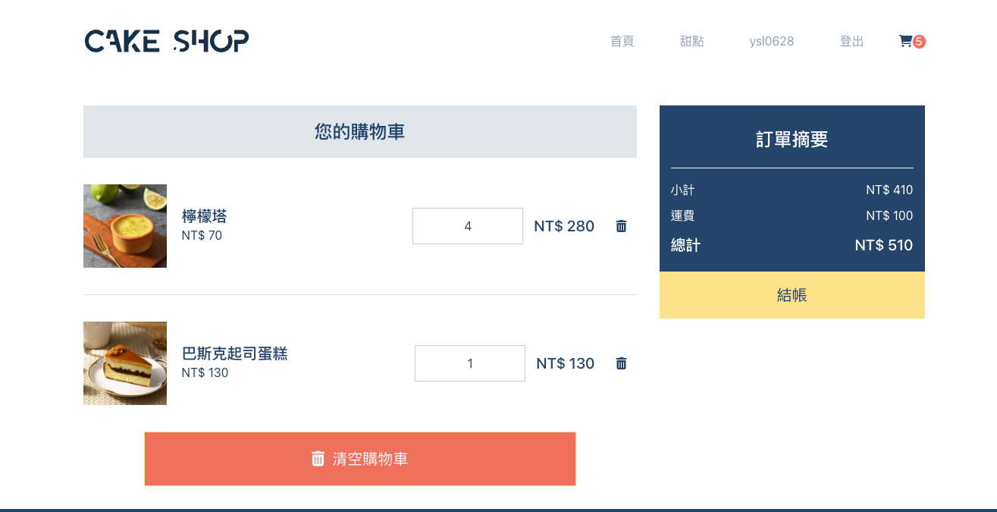
Task: Focus the 檸檬塔 quantity field showing 4
Action: pos(468,226)
